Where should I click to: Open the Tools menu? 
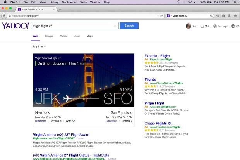[83, 2]
